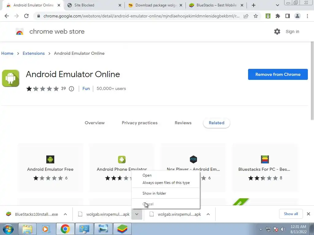Image resolution: width=314 pixels, height=235 pixels.
Task: Open the Windows Start menu
Action: coord(8,229)
